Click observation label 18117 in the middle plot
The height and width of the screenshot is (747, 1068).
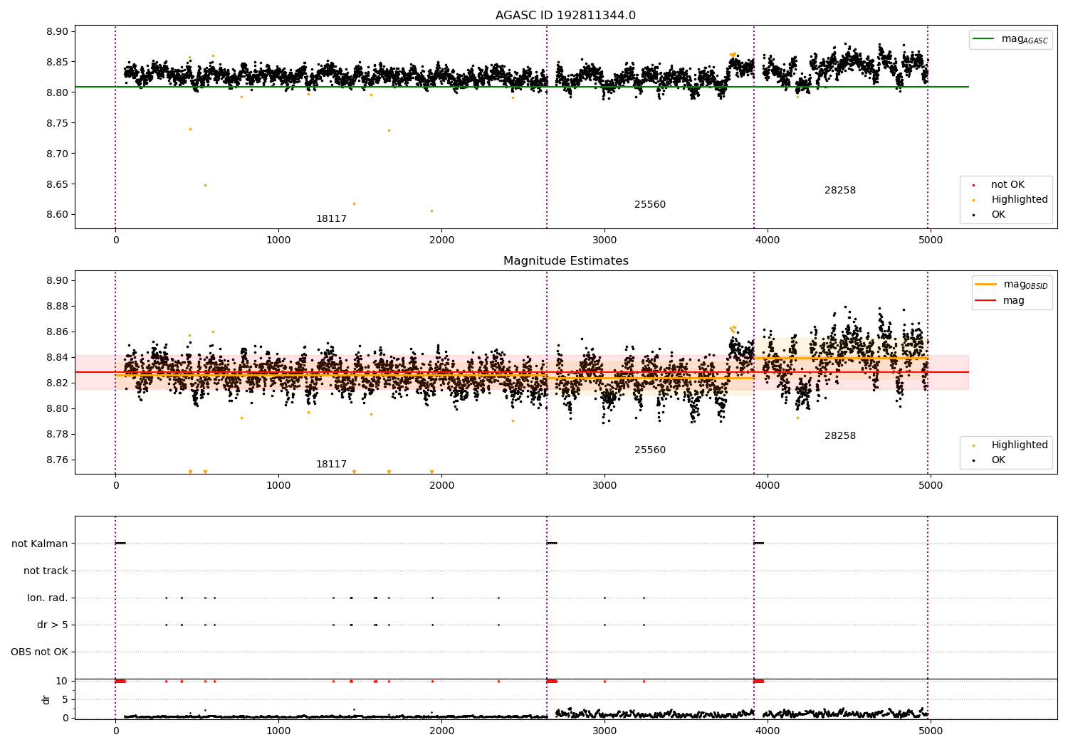331,465
